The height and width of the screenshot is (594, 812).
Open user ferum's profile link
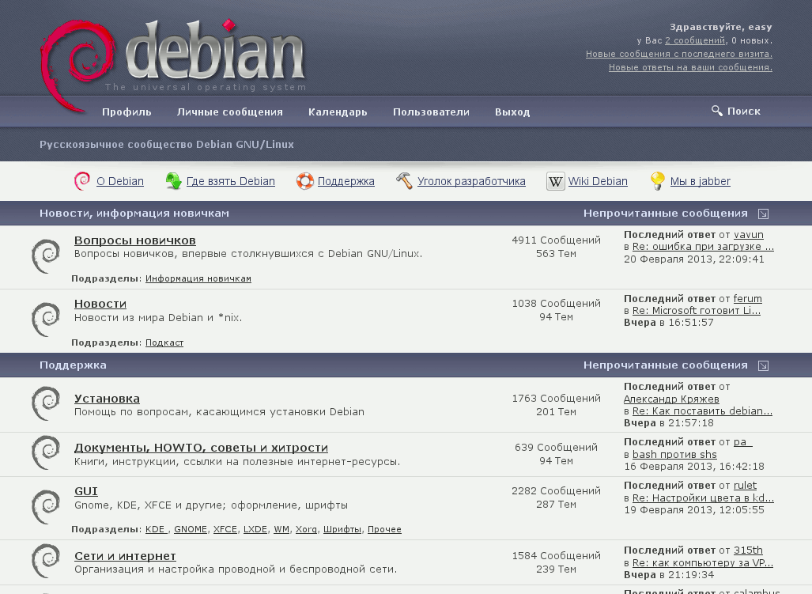coord(747,299)
